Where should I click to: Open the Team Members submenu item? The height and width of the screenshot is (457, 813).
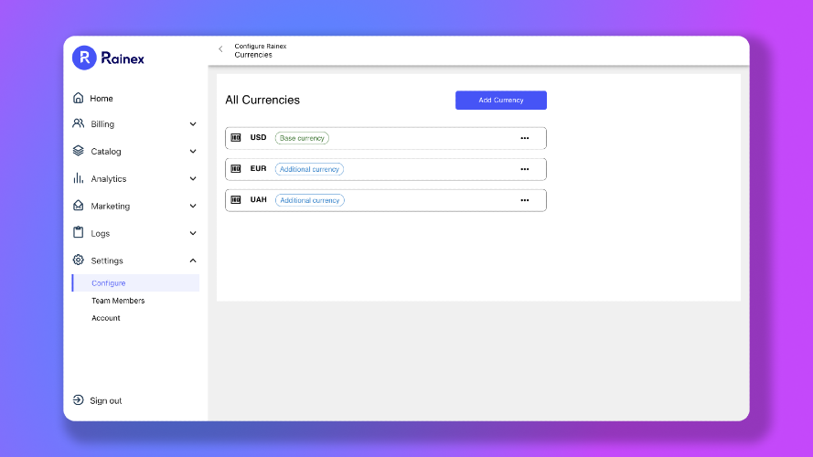[118, 301]
